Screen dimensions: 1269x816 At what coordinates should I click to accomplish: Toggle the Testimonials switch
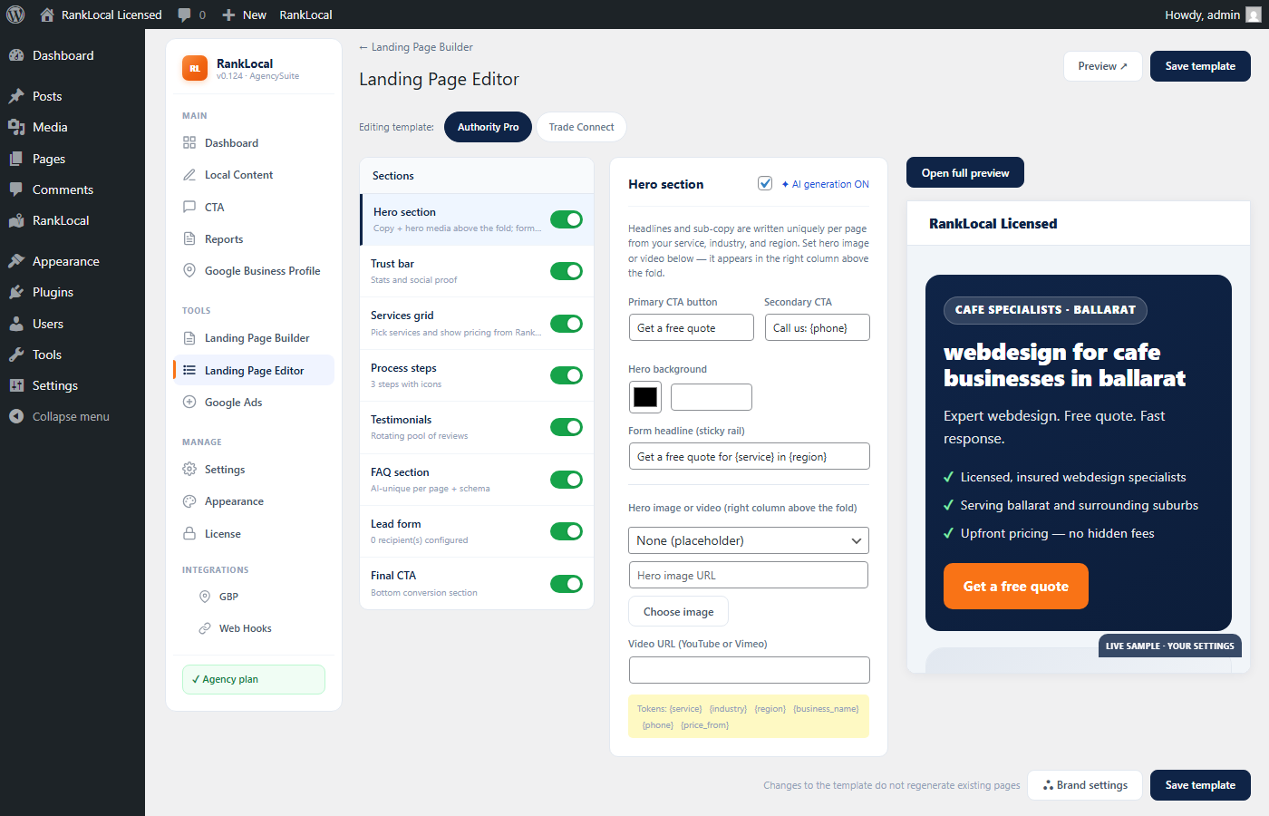[x=567, y=427]
